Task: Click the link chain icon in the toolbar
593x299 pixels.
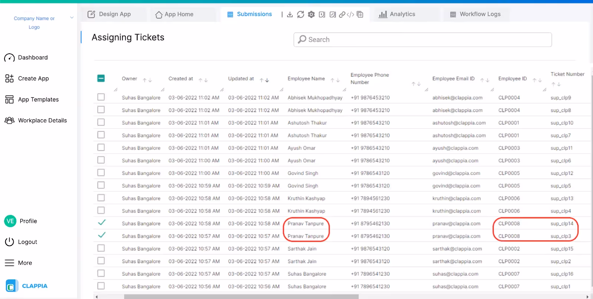Action: click(342, 14)
